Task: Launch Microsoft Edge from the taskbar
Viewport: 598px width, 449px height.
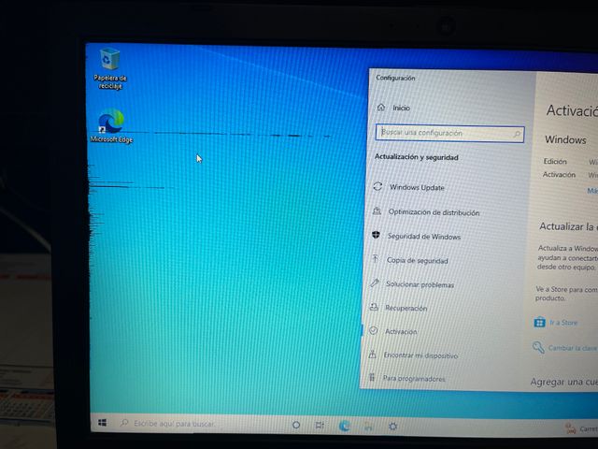Action: [x=345, y=426]
